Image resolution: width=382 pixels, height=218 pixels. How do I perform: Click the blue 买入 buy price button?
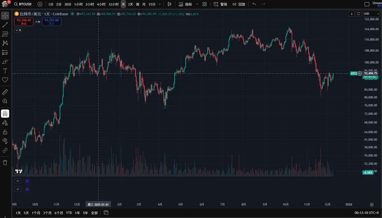[52, 22]
